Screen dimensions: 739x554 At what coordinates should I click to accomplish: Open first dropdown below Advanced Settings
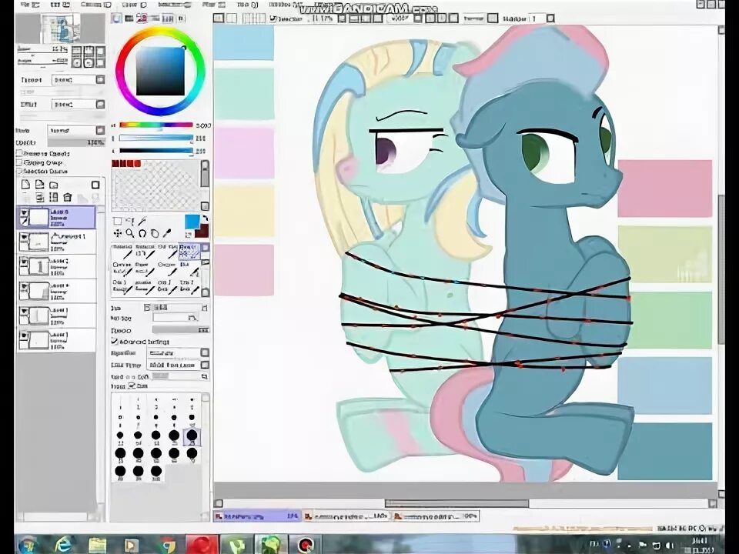pyautogui.click(x=178, y=352)
